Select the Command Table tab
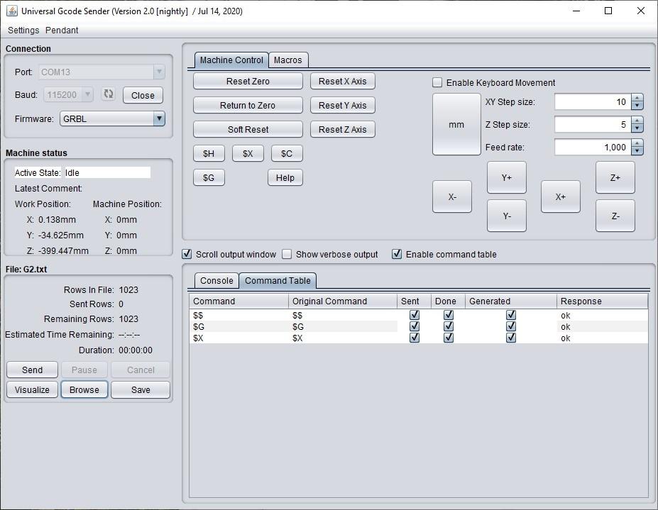Screen dimensions: 658x510 tap(278, 281)
